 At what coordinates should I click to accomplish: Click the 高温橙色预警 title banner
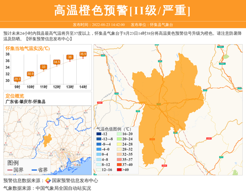click(x=123, y=10)
